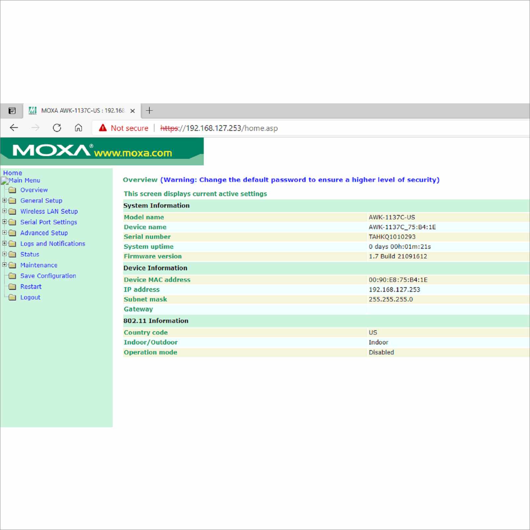This screenshot has width=530, height=530.
Task: Click the Gateway row label
Action: [x=138, y=309]
